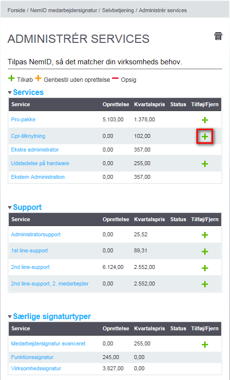Add Udstedelse på hardware via plus icon
230x380 pixels.
click(205, 164)
